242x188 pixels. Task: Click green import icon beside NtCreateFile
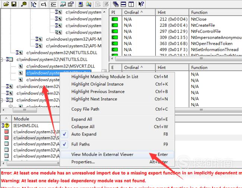click(x=115, y=25)
